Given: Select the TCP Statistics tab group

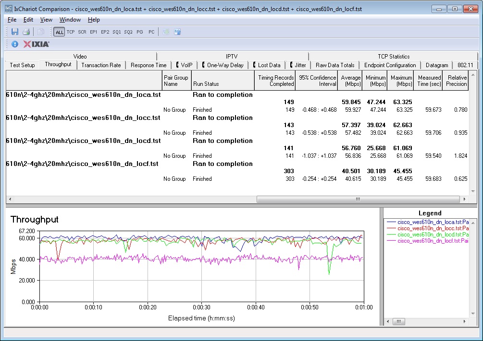Looking at the screenshot, I should point(394,56).
